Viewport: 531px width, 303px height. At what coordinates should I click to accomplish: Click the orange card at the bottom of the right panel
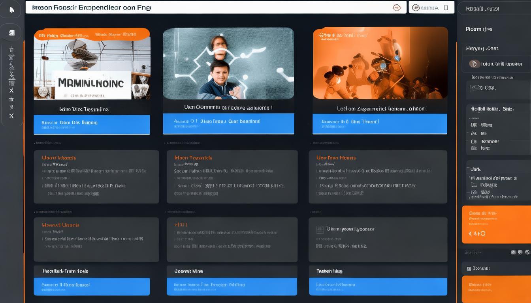pyautogui.click(x=496, y=289)
